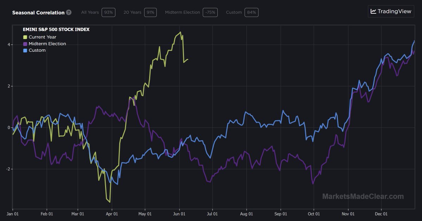Click the Jan 01 axis label

[x=13, y=214]
